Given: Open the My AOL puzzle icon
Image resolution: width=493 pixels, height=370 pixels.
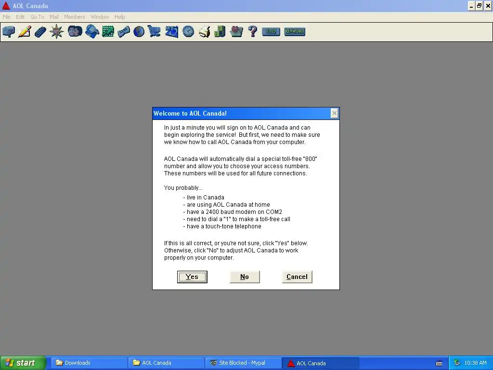Looking at the screenshot, I should click(172, 31).
